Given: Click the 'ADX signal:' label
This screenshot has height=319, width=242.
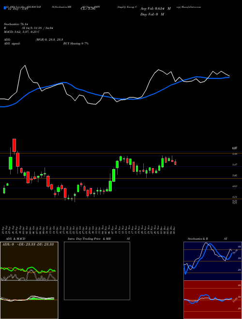Looking at the screenshot, I should [x=12, y=43].
